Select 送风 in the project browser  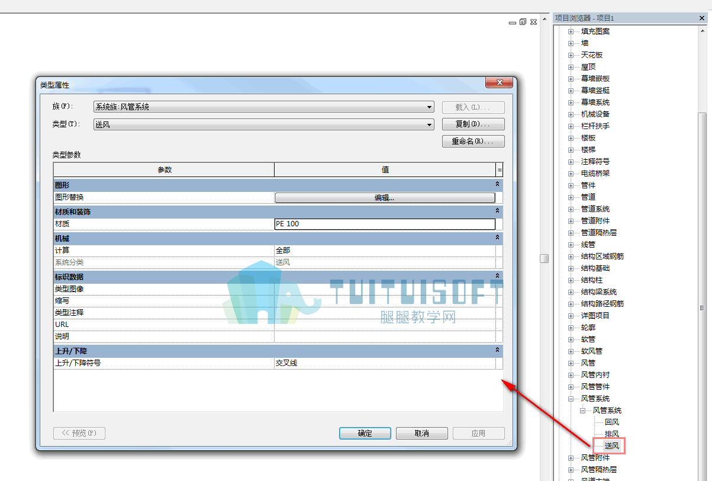[612, 446]
